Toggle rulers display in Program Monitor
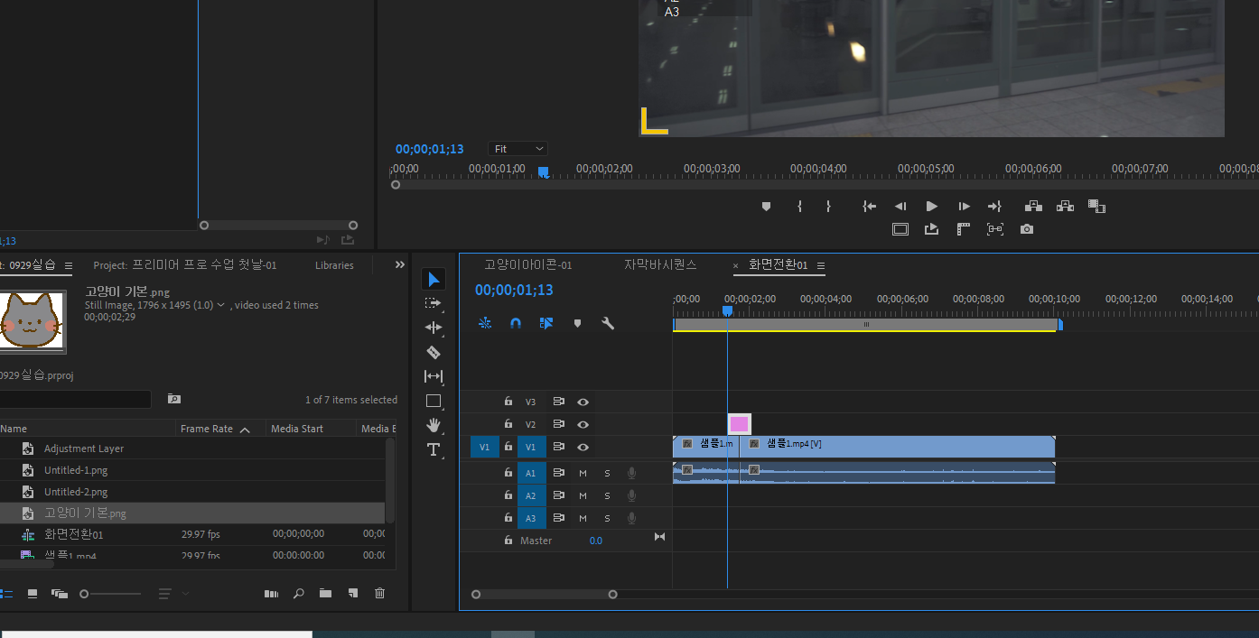The image size is (1259, 638). pyautogui.click(x=964, y=229)
